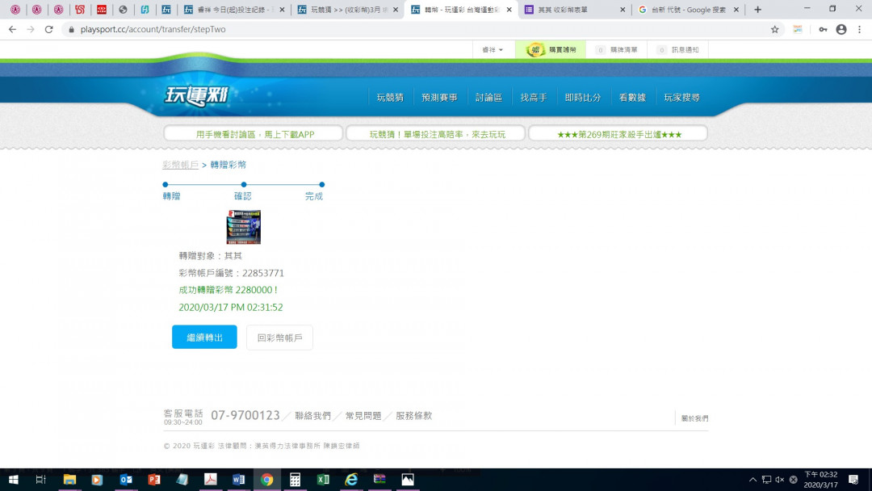The width and height of the screenshot is (872, 491).
Task: Click the muted speaker volume icon
Action: (780, 480)
